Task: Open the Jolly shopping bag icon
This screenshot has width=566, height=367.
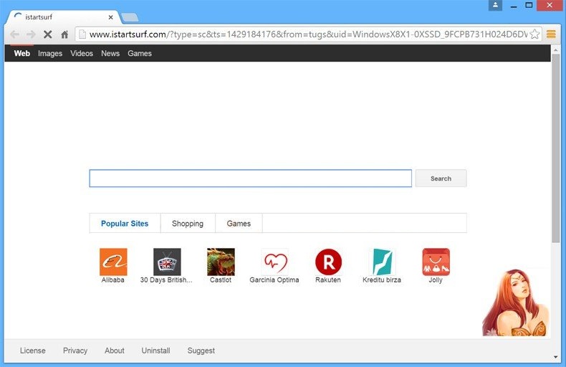Action: point(436,262)
